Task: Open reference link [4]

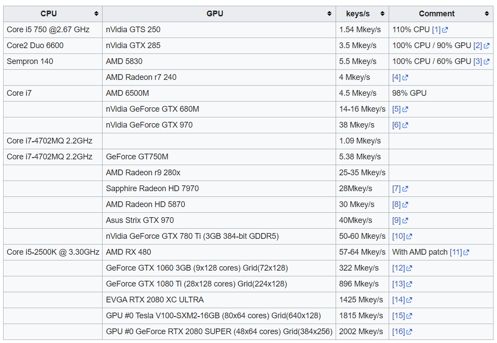Action: 400,77
